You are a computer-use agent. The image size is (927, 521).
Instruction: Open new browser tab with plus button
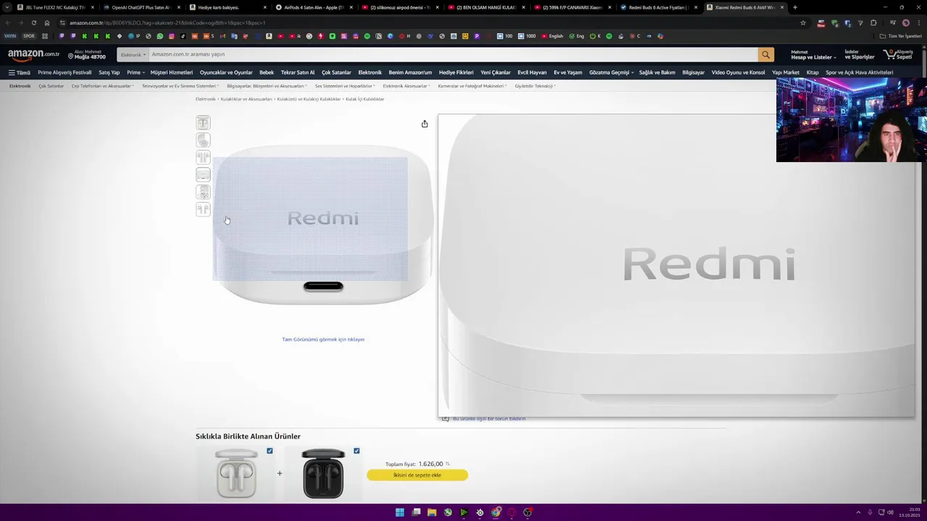[x=795, y=7]
